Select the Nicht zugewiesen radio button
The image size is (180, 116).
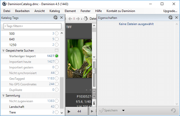[56, 101]
